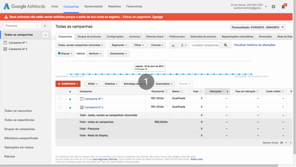Click the help icon next to Impr.

[201, 91]
